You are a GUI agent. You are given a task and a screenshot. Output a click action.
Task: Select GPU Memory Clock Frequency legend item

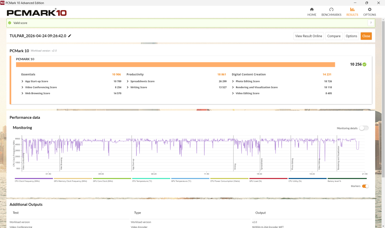point(73,180)
